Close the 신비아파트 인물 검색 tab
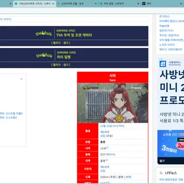Viewport: 184px width, 184px height. [x=96, y=3]
